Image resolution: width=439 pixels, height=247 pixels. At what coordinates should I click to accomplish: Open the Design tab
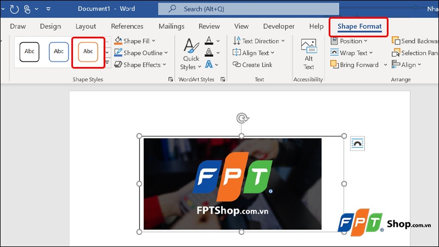coord(50,26)
